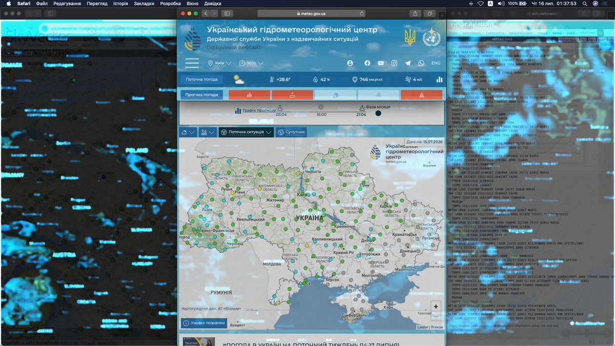Screen dimensions: 615x346
Task: Open the Telegram icon
Action: click(408, 63)
